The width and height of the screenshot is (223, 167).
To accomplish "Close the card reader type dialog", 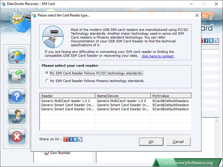I will [x=197, y=15].
